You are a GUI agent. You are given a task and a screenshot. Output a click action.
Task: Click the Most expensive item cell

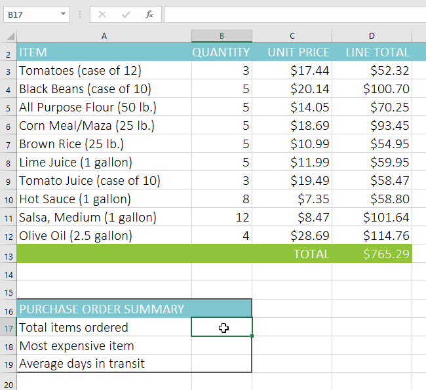click(x=104, y=346)
